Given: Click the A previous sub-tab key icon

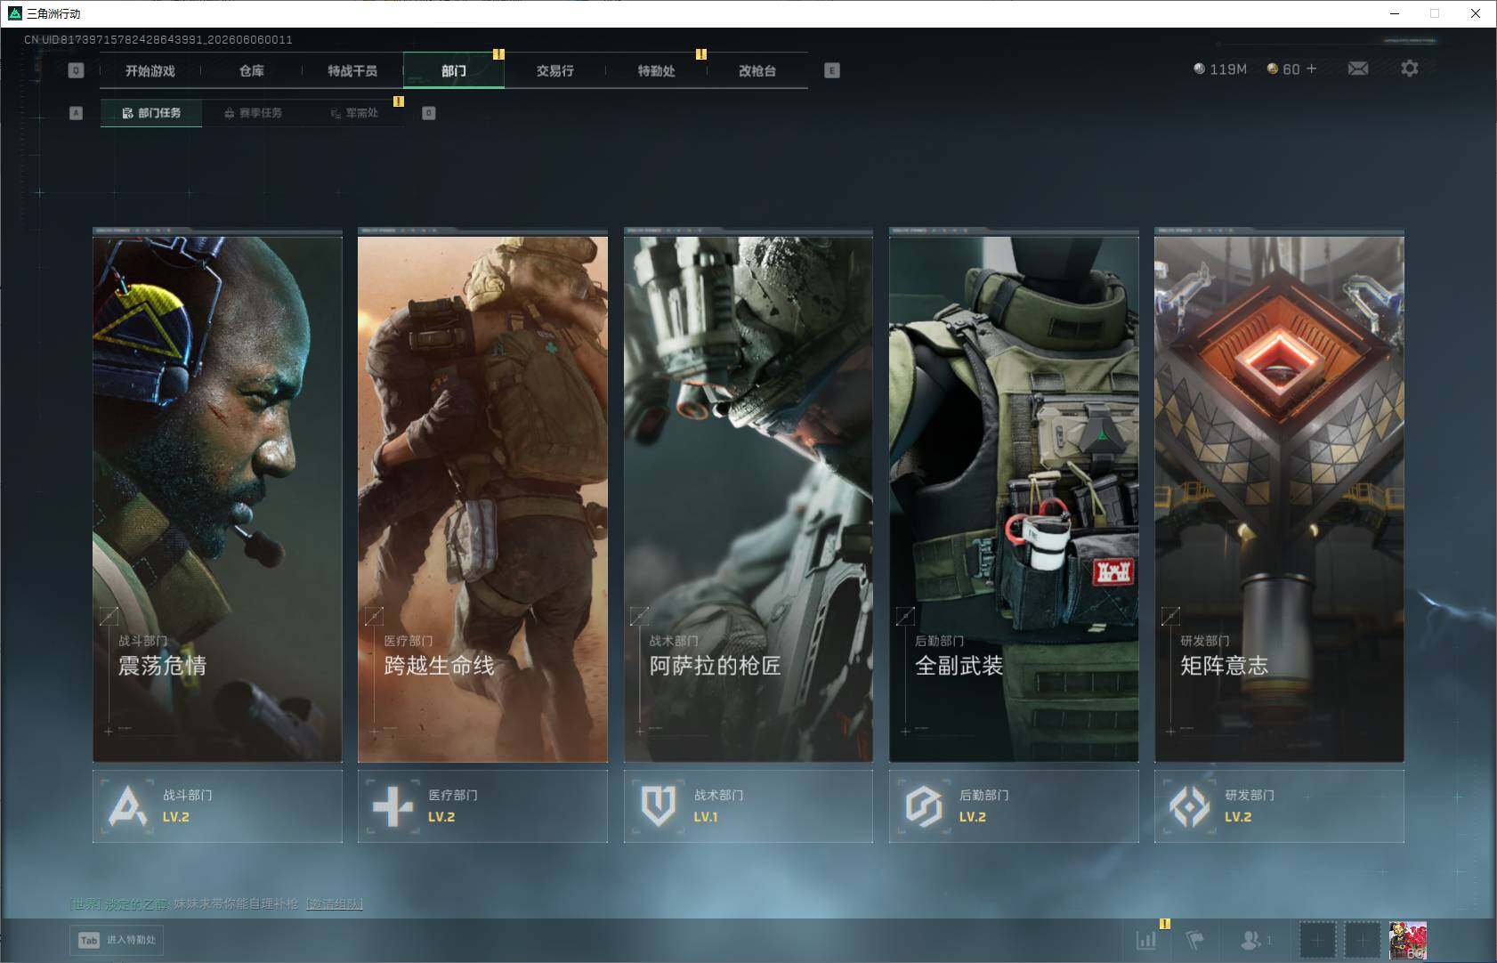Looking at the screenshot, I should click(76, 113).
